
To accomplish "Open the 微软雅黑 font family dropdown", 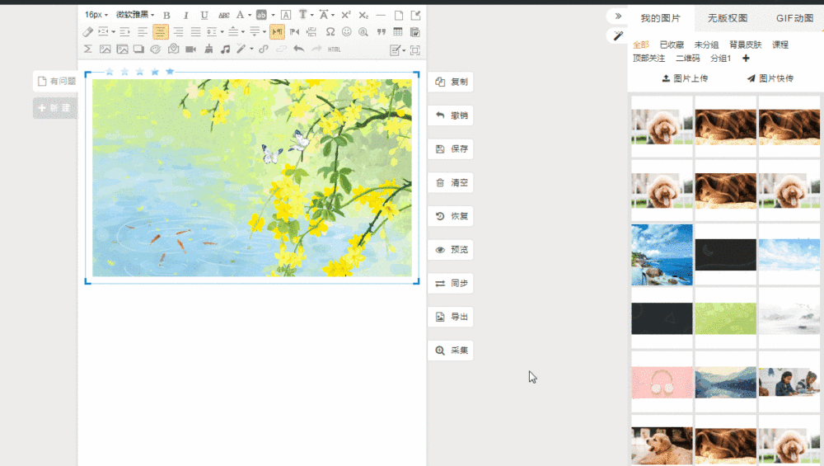I will click(134, 15).
